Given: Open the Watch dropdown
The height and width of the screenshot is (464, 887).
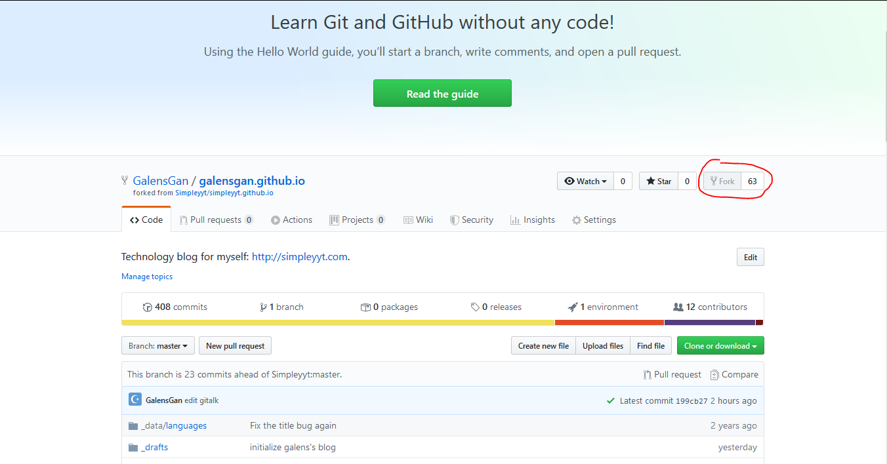Looking at the screenshot, I should pyautogui.click(x=586, y=182).
